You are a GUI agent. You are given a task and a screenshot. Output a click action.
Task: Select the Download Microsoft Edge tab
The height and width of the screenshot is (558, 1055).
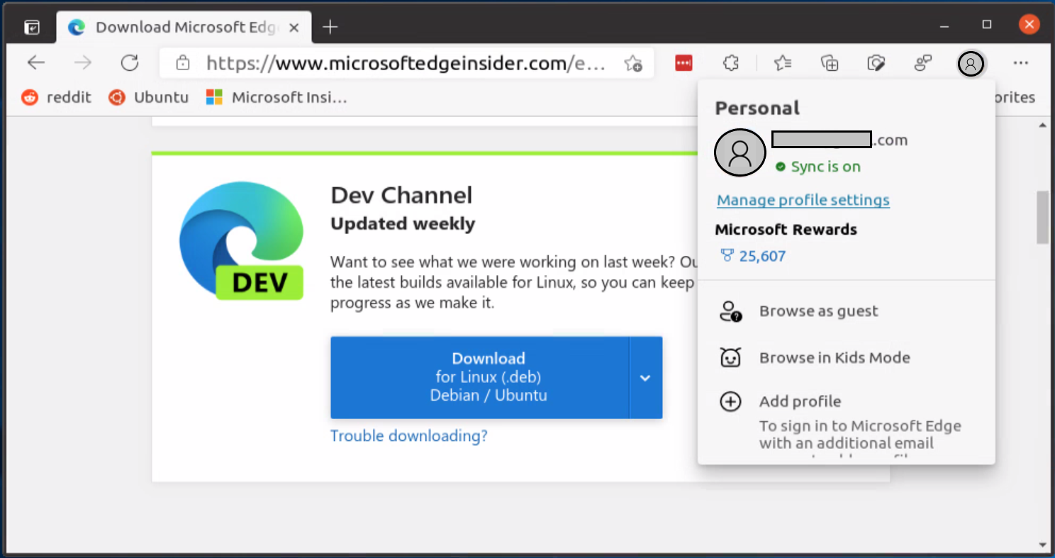click(177, 26)
